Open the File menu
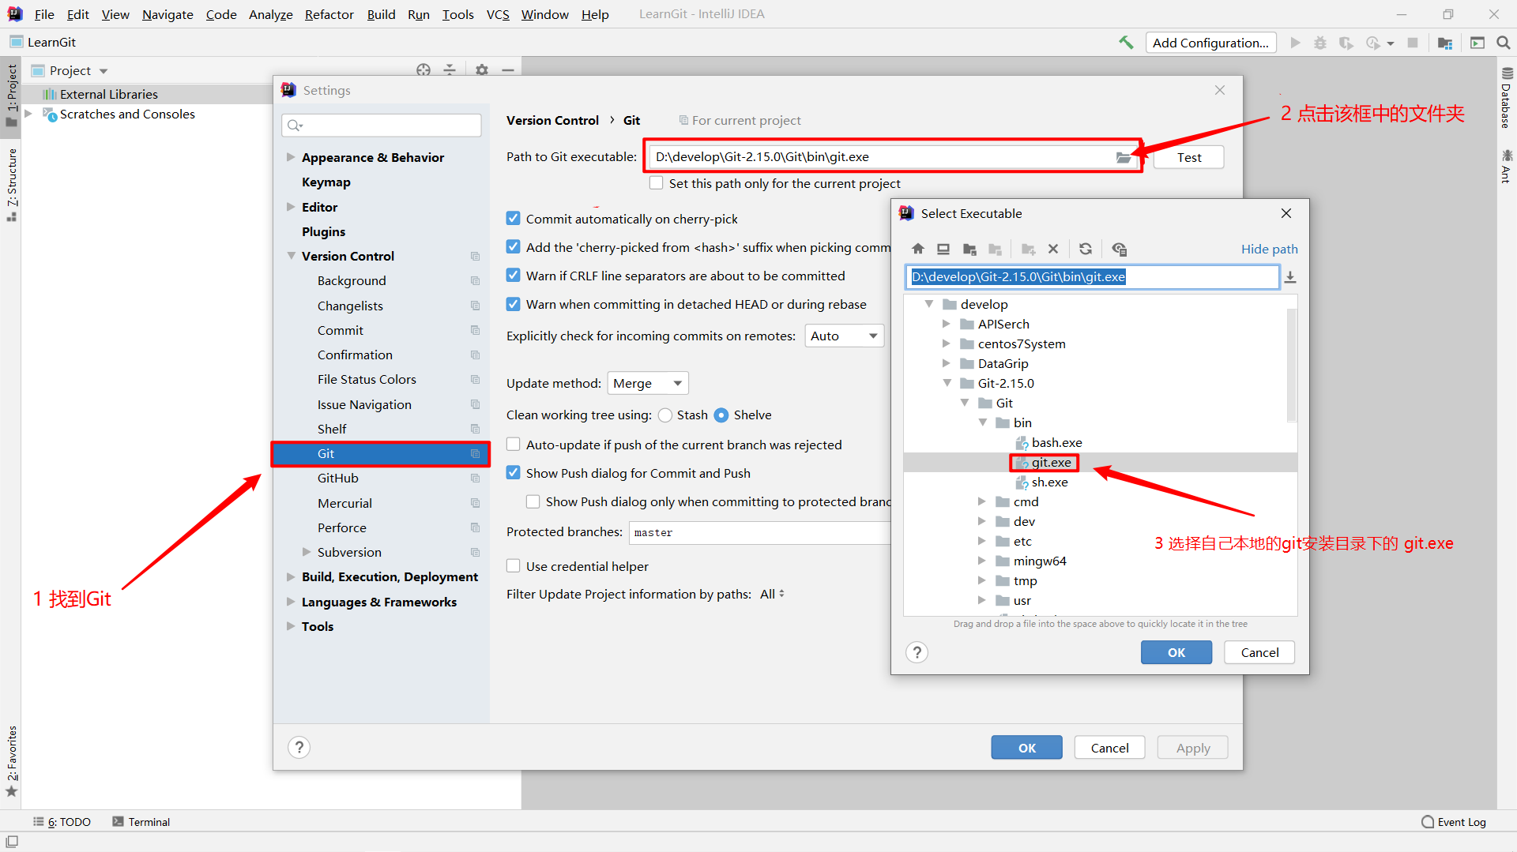This screenshot has width=1517, height=852. coord(44,14)
